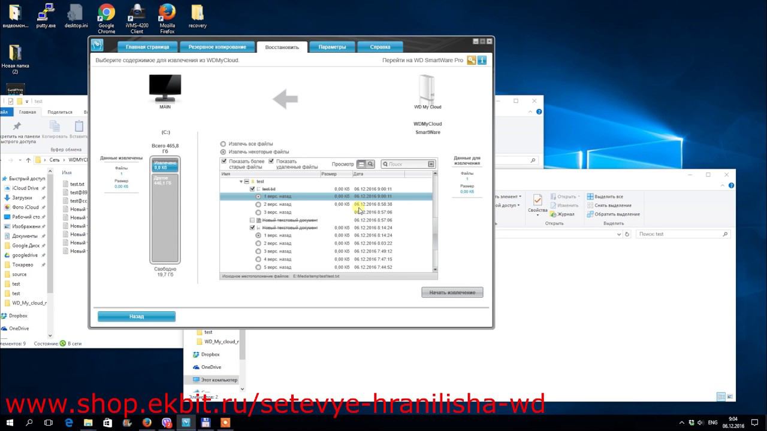
Task: Sort the file list by Дата column
Action: [378, 174]
